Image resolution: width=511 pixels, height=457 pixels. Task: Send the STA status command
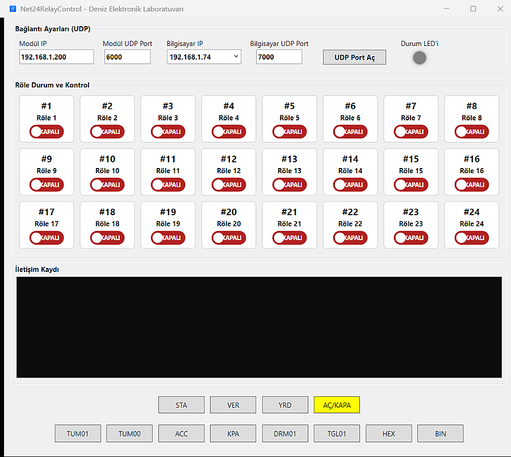[181, 405]
